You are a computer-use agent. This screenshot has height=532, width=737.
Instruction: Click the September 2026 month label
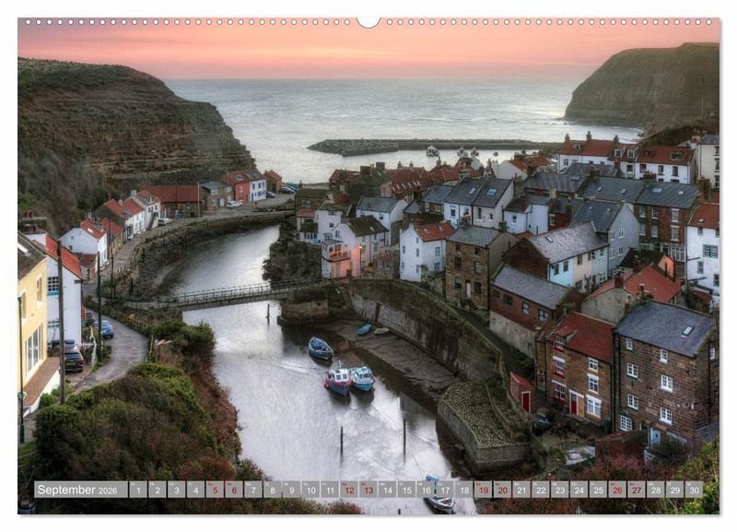pyautogui.click(x=80, y=490)
